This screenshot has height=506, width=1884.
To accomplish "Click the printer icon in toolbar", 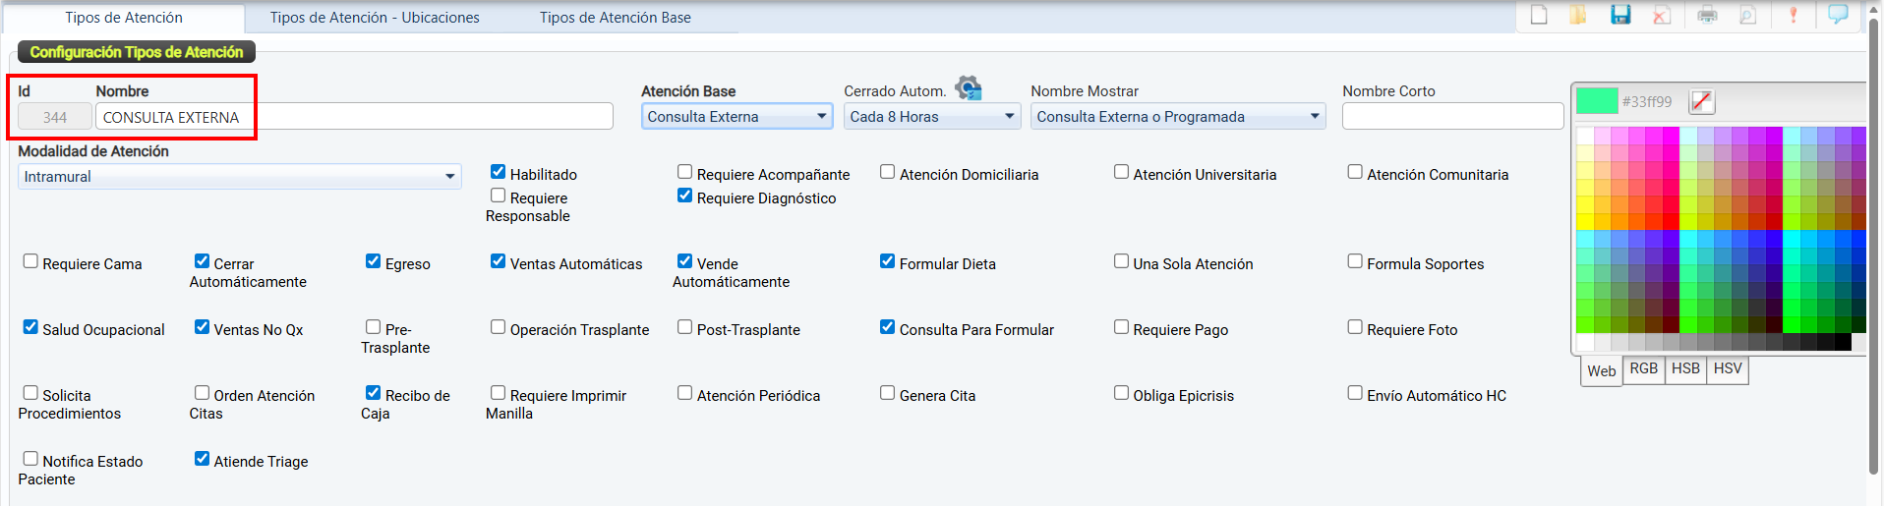I will [x=1707, y=15].
